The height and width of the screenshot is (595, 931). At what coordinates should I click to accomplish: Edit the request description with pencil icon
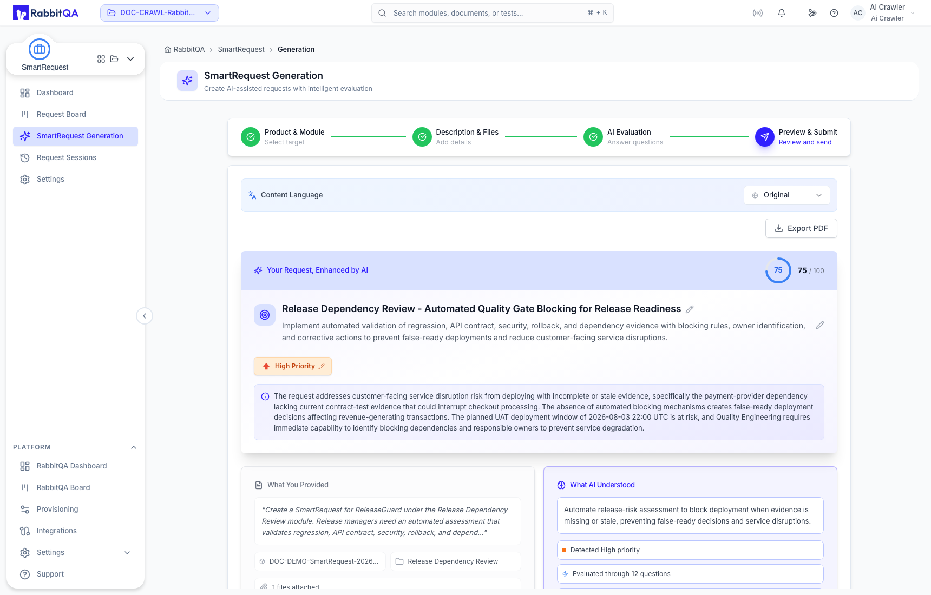click(x=820, y=325)
